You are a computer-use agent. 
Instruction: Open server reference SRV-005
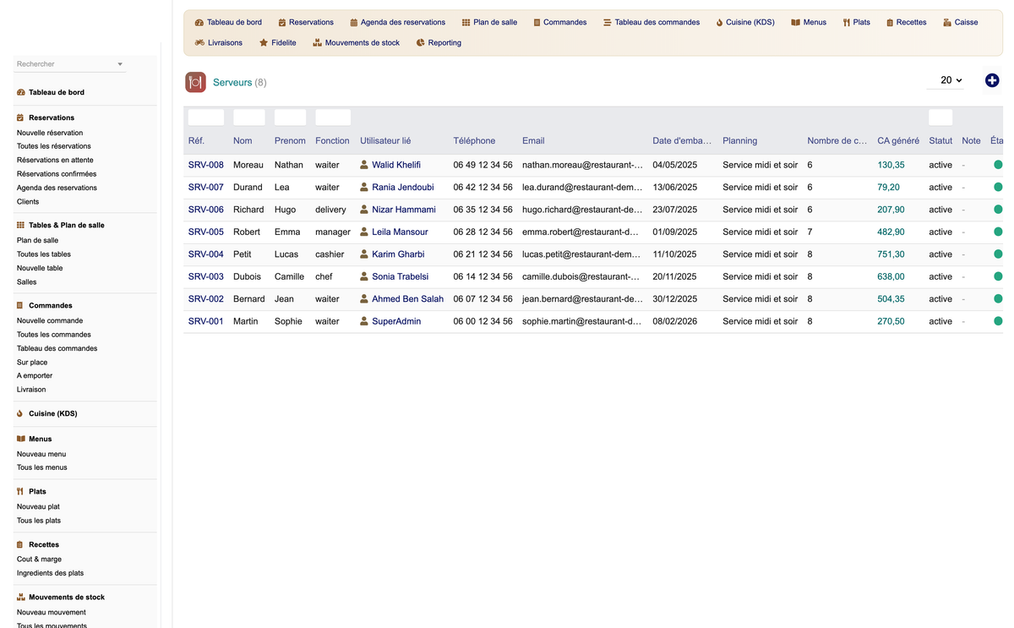(206, 232)
